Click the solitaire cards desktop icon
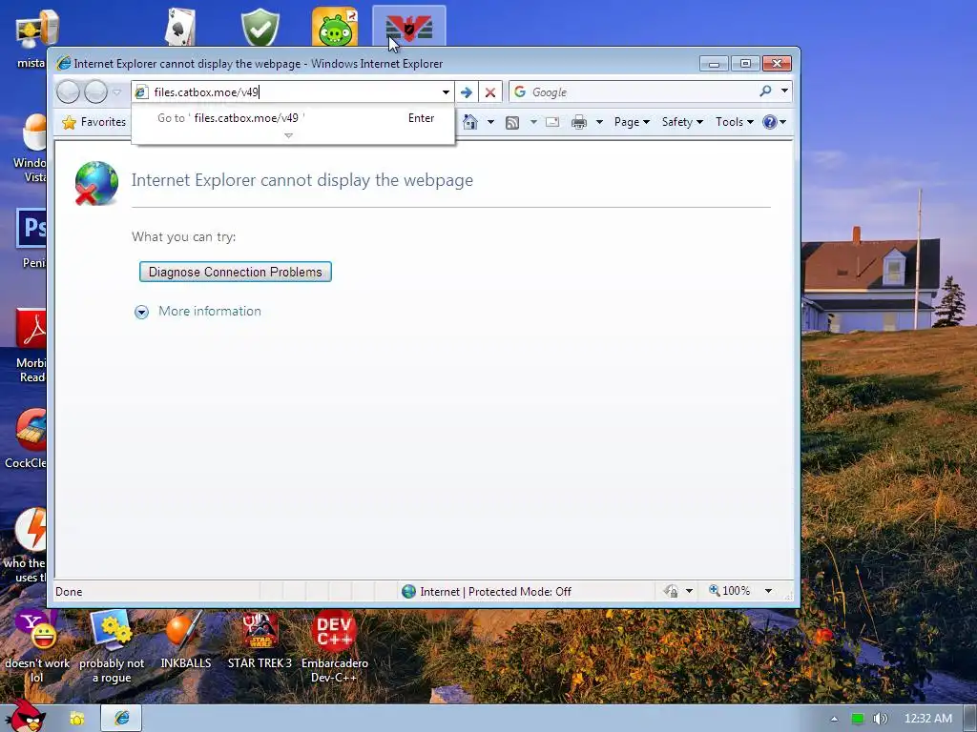 pos(179,28)
